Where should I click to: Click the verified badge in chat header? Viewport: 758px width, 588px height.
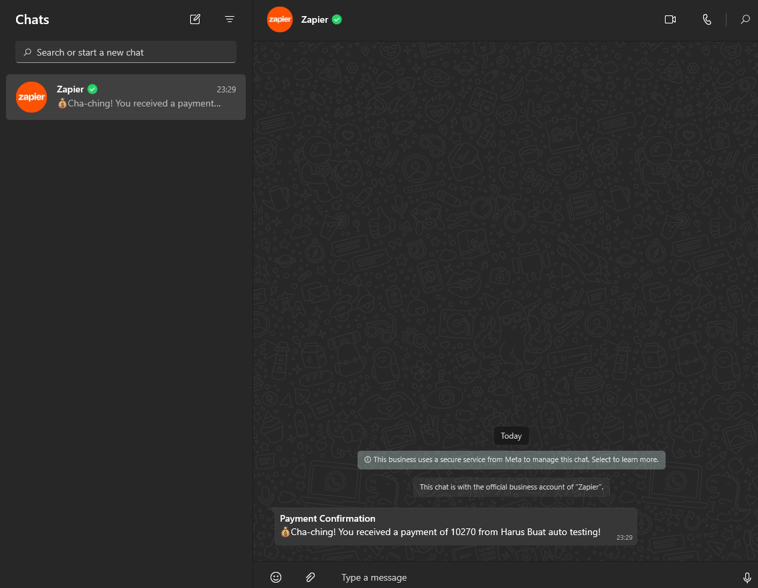coord(337,19)
